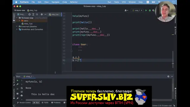Click the wrench settings icon in Run panel
This screenshot has height=107, width=190.
tap(18, 84)
